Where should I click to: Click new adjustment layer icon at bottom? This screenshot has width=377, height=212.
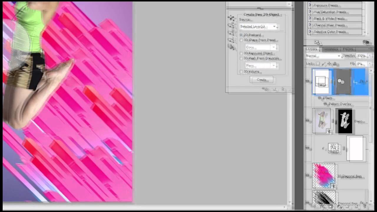[339, 207]
